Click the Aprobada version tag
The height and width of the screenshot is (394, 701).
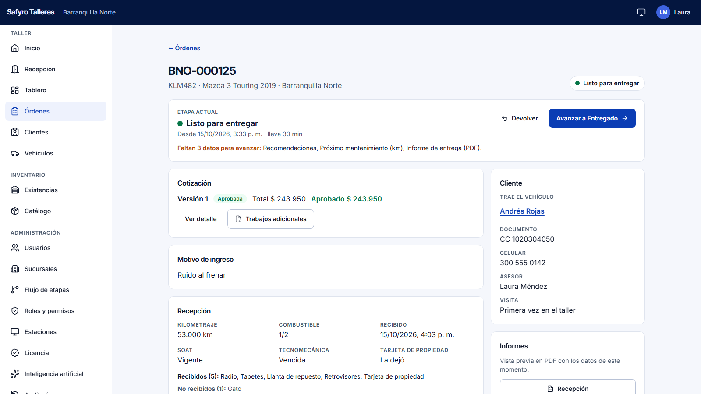pyautogui.click(x=230, y=199)
